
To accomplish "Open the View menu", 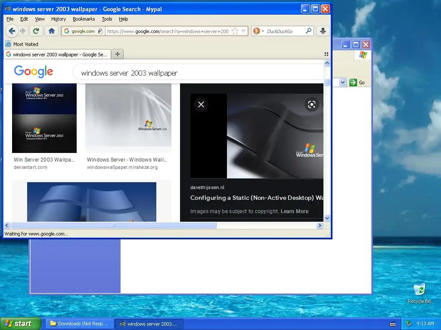I will [40, 19].
